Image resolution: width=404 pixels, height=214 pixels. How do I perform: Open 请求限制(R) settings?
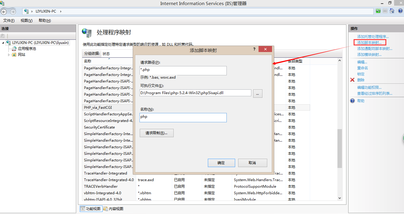157,133
